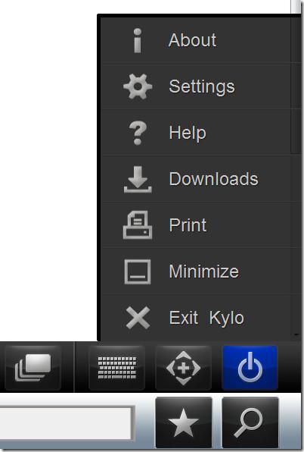Click the small down arrow below the scrollbar

pos(296,335)
